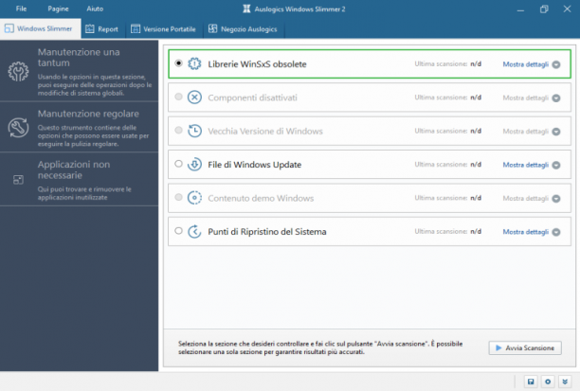This screenshot has height=391, width=580.
Task: Click the save icon in the status bar
Action: point(531,382)
